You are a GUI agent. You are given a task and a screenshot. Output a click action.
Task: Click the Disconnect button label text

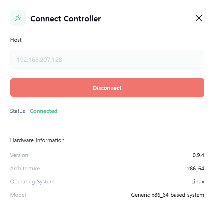[107, 88]
